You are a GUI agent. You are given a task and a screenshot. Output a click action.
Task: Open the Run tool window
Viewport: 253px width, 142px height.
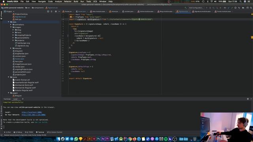(x=8, y=132)
